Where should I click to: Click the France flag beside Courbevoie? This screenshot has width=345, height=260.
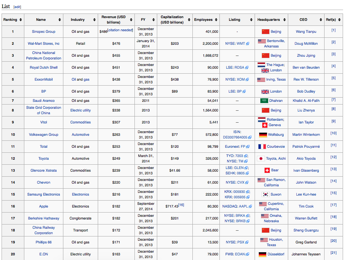(262, 147)
